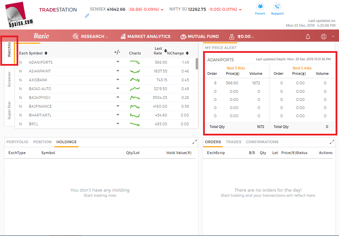The image size is (339, 236).
Task: Click the watchlist vertical scrollbar
Action: click(x=197, y=64)
